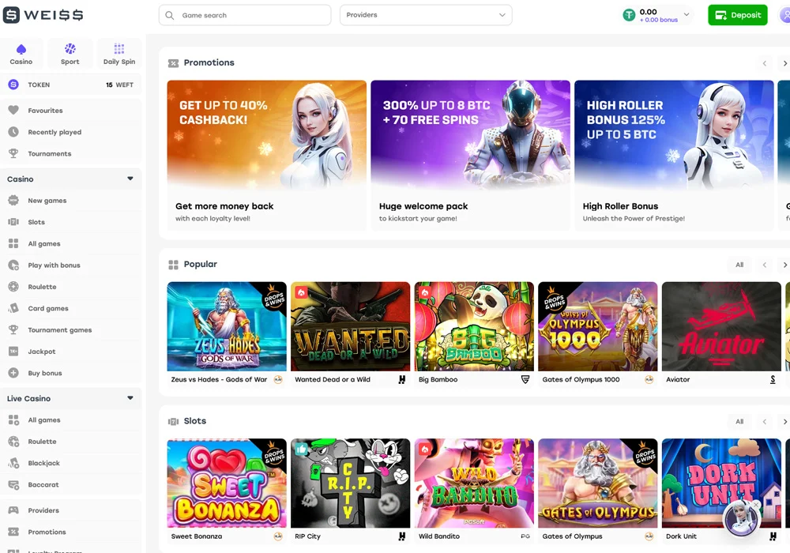Image resolution: width=790 pixels, height=553 pixels.
Task: Collapse the Casino sidebar section
Action: (130, 179)
